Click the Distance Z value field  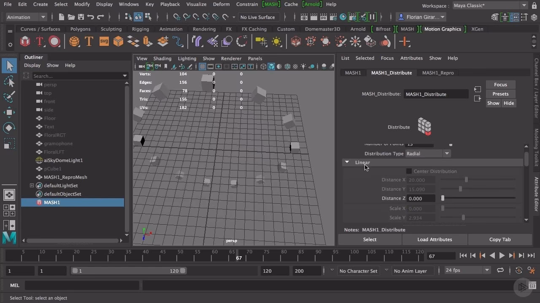point(421,199)
